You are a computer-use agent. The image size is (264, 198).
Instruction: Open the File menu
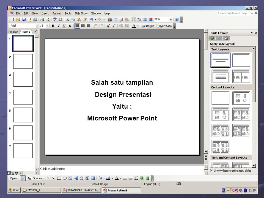(18, 13)
